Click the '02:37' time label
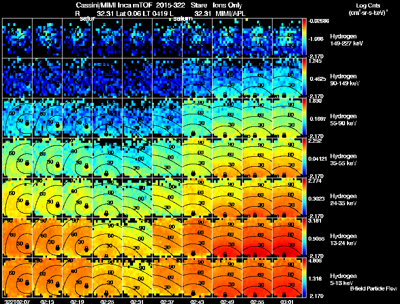 (x=167, y=302)
